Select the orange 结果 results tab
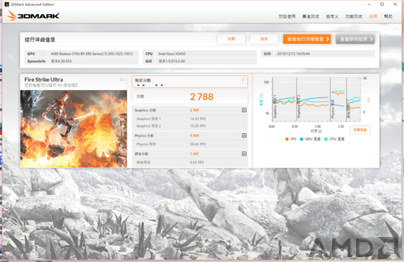The image size is (404, 262). 373,16
